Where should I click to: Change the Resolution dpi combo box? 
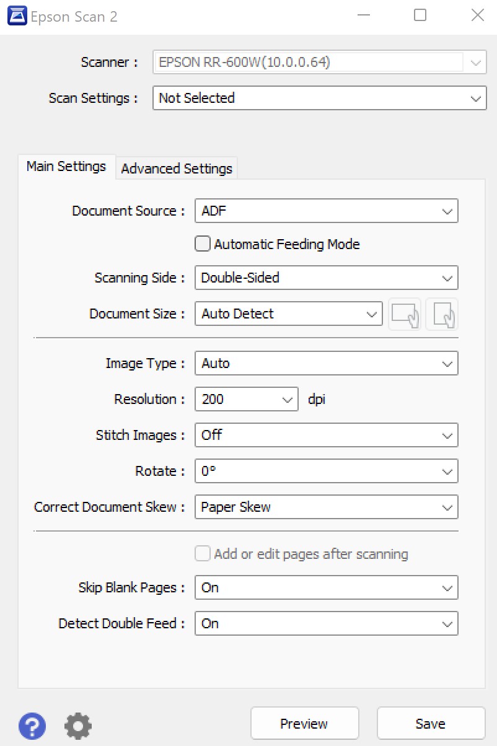(x=247, y=399)
